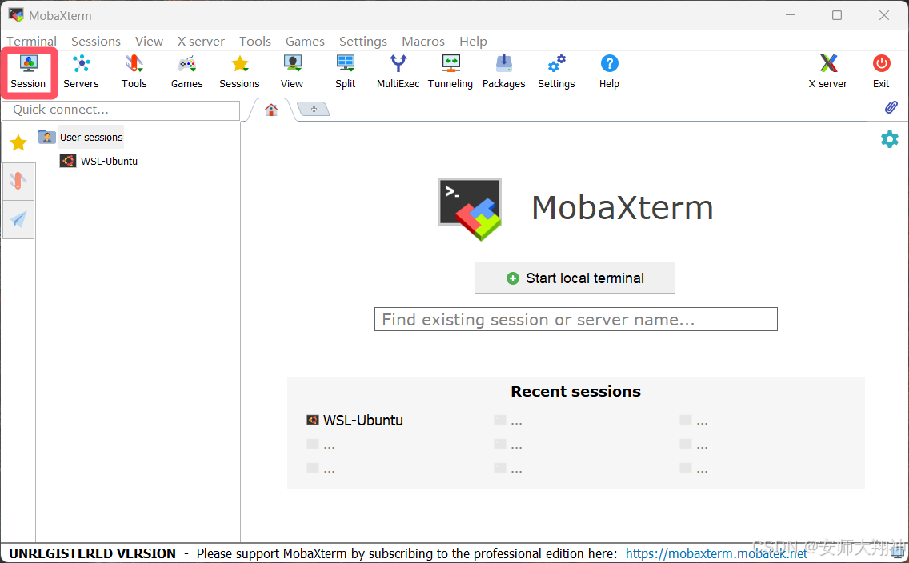Switch to the Home tab

click(x=271, y=110)
